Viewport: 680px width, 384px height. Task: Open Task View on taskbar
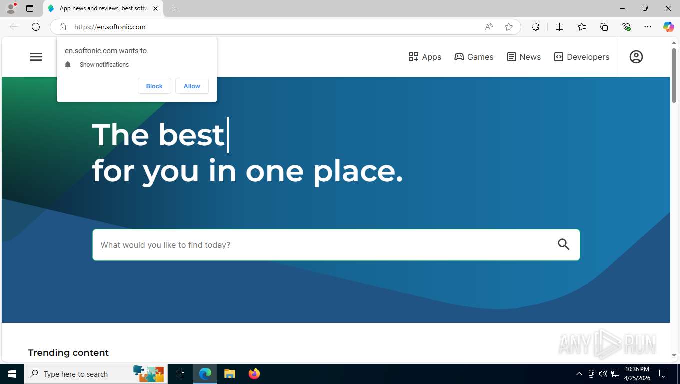coord(180,374)
